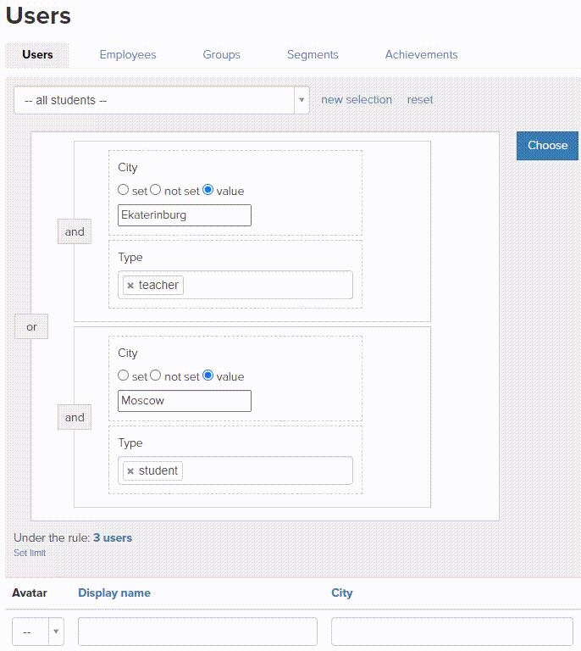Toggle the 'or' group operator button
Screen dimensions: 581x651
click(x=31, y=326)
